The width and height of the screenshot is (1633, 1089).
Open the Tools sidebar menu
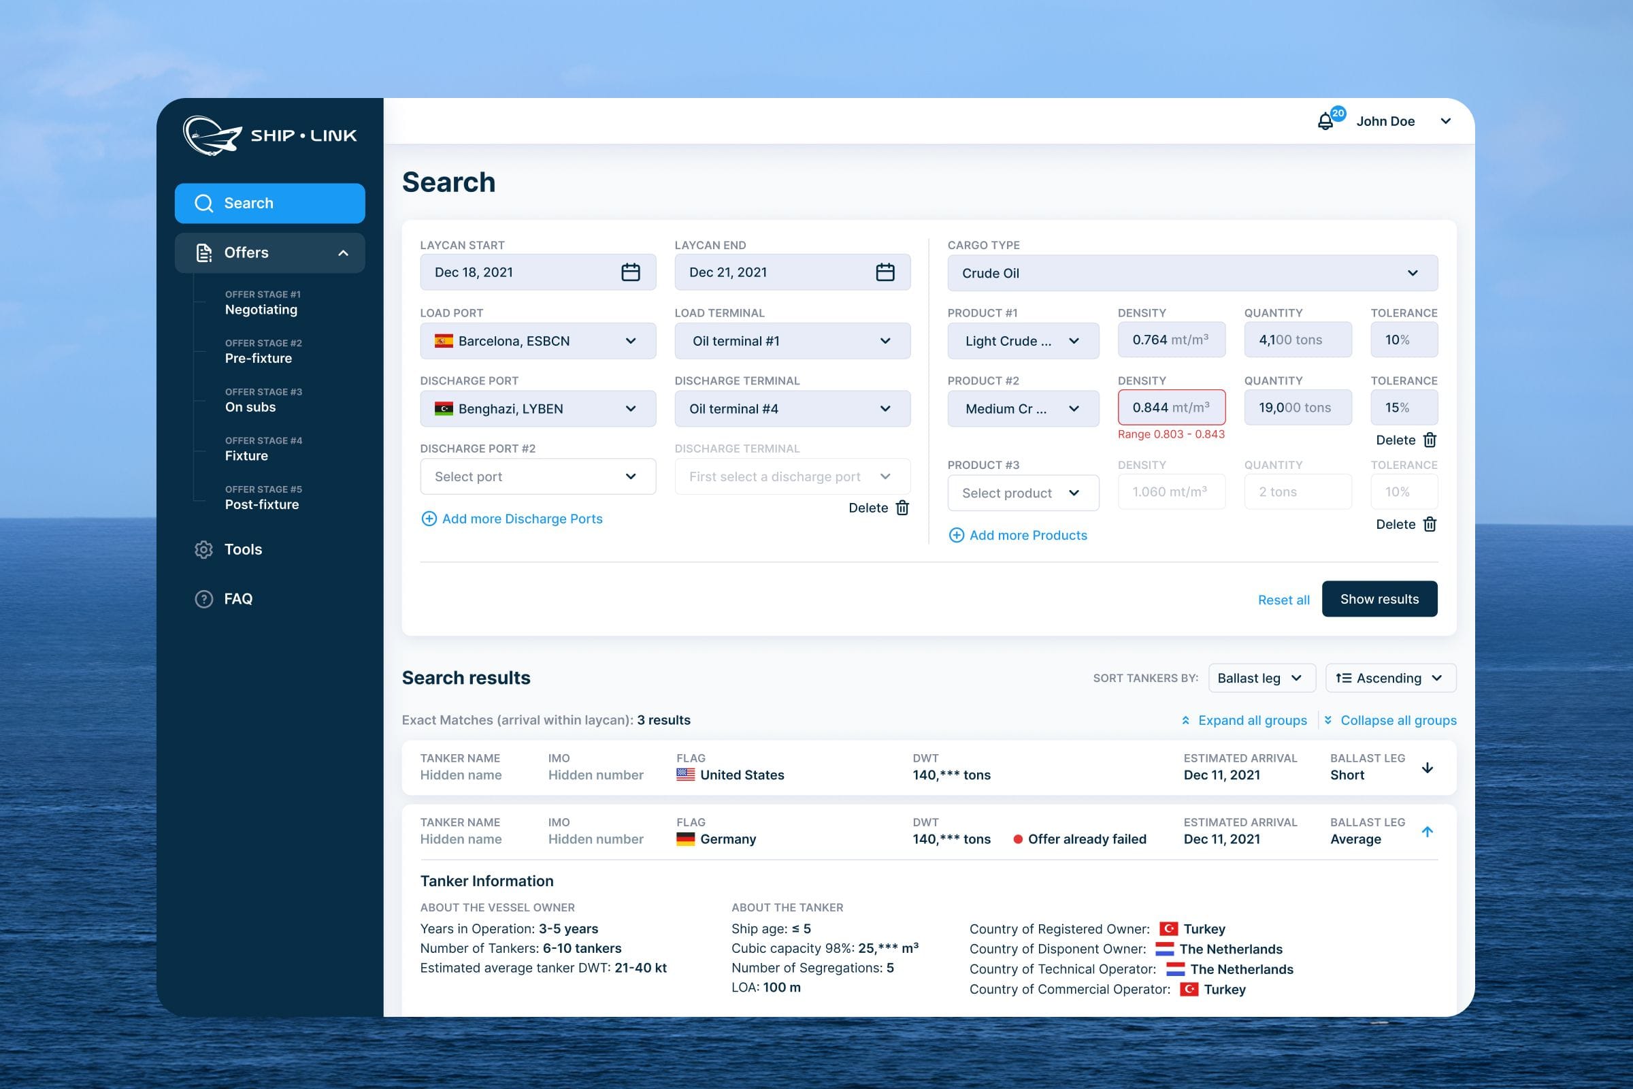(x=242, y=549)
